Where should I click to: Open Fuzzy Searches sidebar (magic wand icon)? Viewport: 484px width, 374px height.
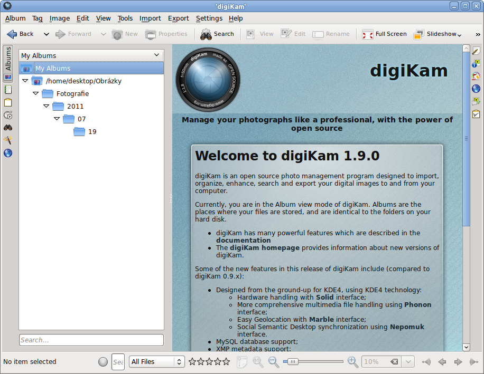[8, 140]
